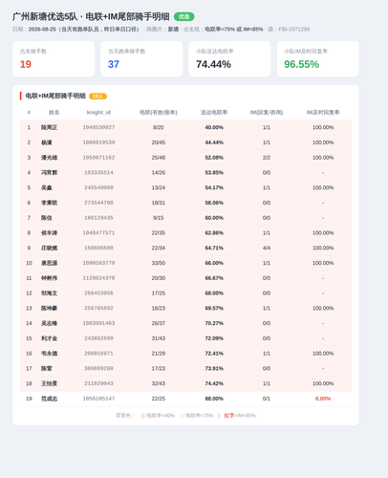This screenshot has height=478, width=388.
Task: Click the IM及时回复率 column header
Action: point(323,112)
